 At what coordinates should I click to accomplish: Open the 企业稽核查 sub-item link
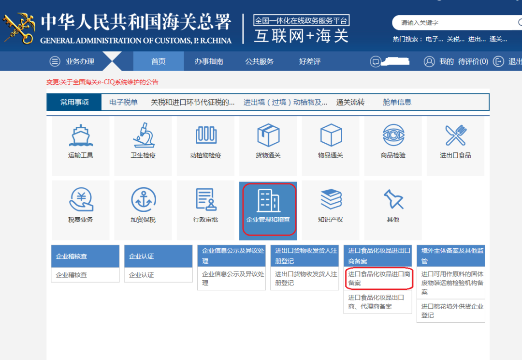point(71,275)
